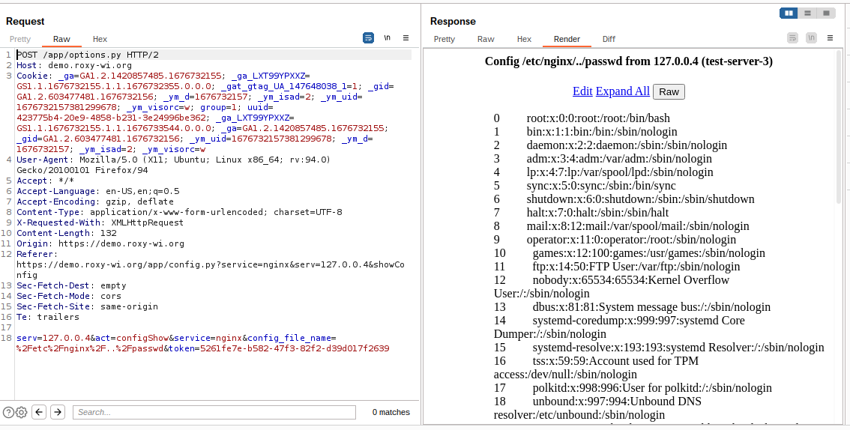Select the Raw tab in Request panel

[61, 39]
